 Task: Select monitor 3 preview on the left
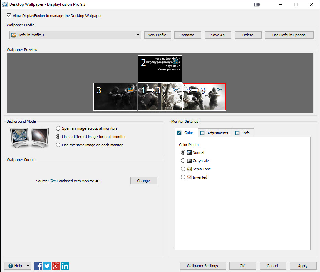(x=115, y=97)
